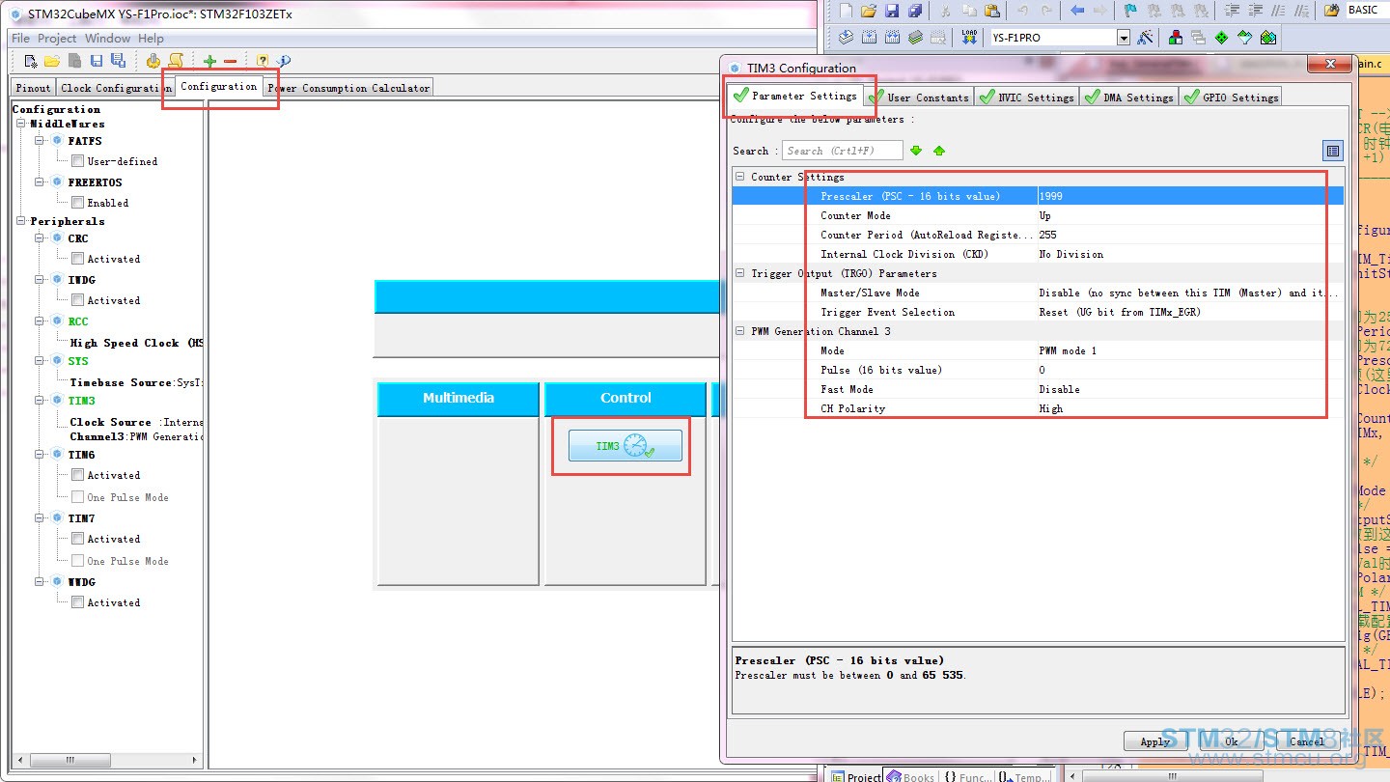Click Navigate Backwards blue arrow in Keil
1390x782 pixels.
(1076, 11)
